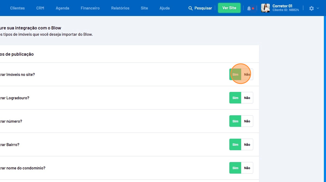
Task: Set show Logradouro to Não
Action: [247, 98]
